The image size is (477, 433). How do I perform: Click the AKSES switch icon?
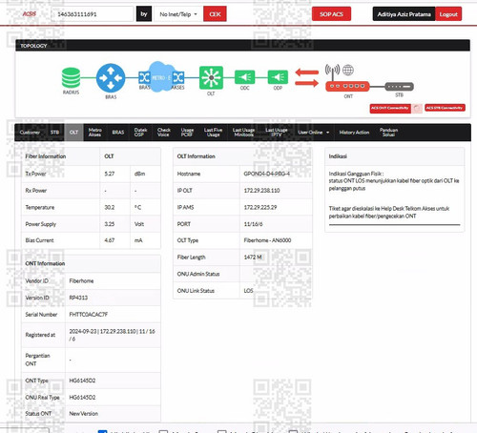(178, 77)
